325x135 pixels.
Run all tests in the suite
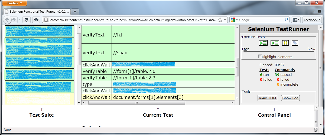point(263,43)
